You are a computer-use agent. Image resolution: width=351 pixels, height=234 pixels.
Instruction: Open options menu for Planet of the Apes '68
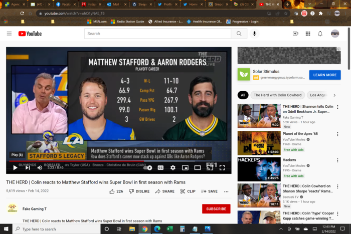click(x=337, y=134)
